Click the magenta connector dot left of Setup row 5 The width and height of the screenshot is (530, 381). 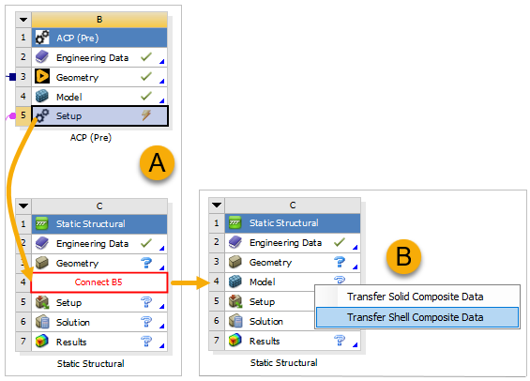[12, 116]
